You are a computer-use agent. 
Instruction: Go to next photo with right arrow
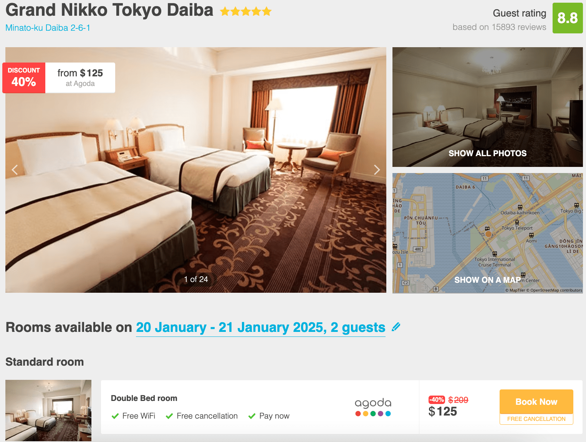pyautogui.click(x=377, y=170)
